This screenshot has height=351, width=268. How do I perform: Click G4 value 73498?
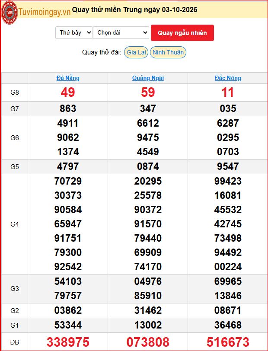pyautogui.click(x=228, y=238)
